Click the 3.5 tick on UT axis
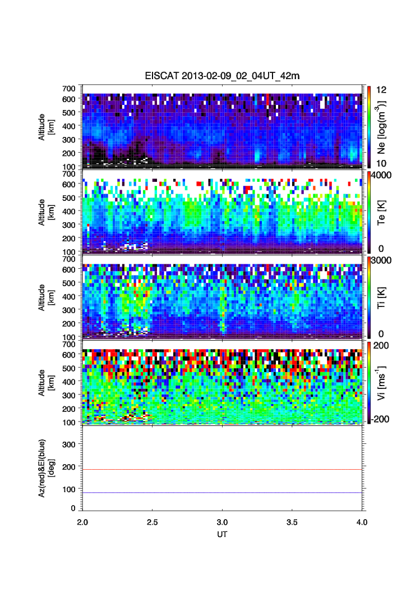The height and width of the screenshot is (596, 397). 292,522
